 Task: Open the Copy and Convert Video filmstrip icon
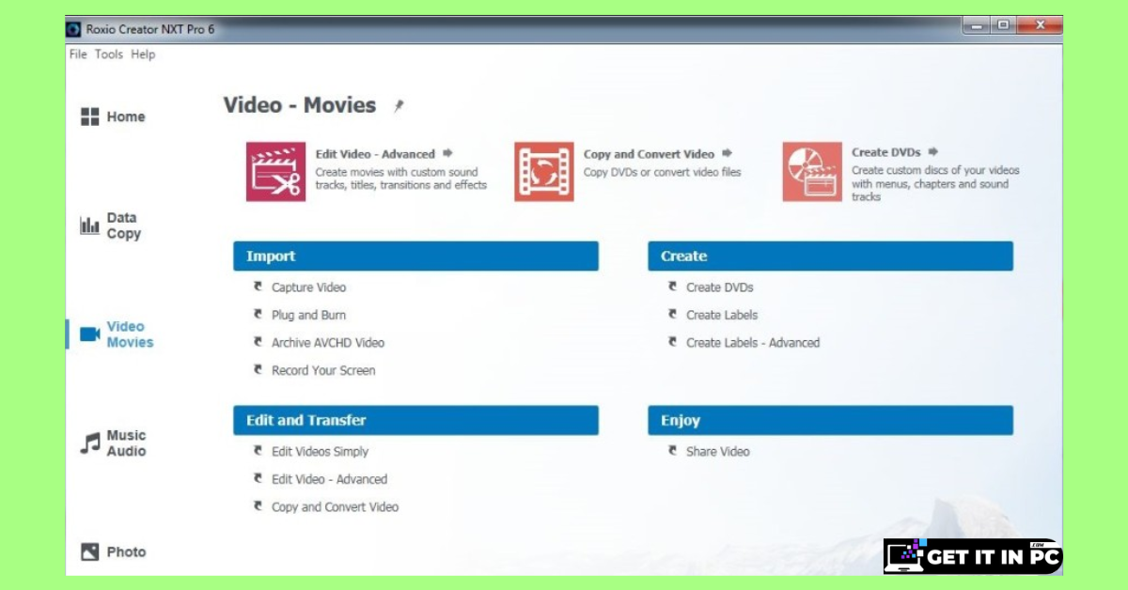click(544, 172)
